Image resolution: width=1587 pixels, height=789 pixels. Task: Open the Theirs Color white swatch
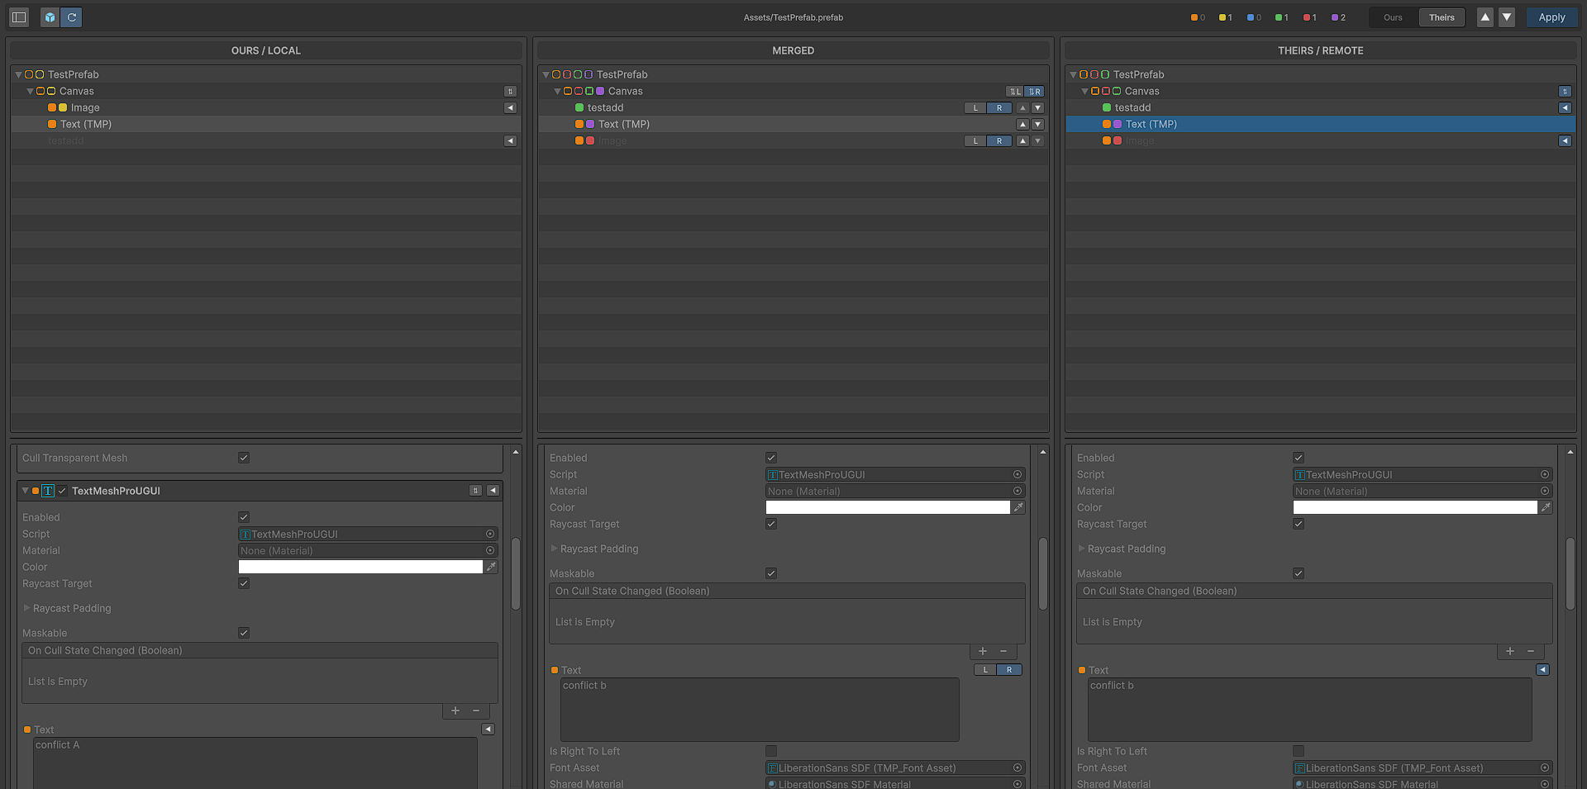1415,507
